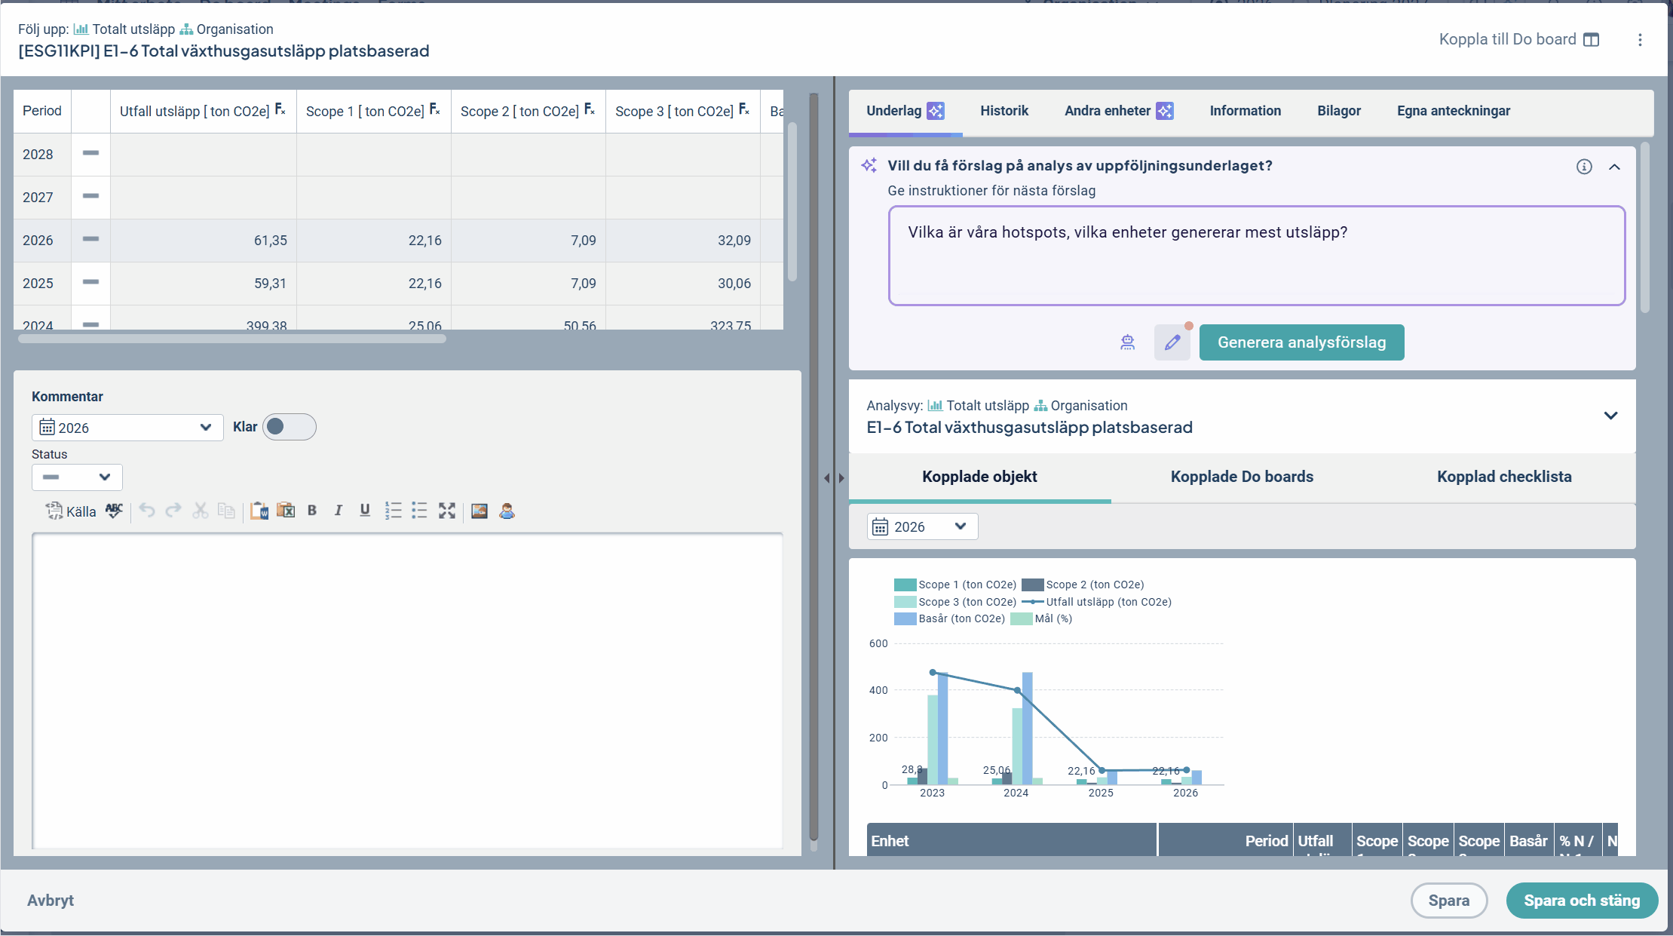Screen dimensions: 1673x936
Task: Click into the analysis instructions text field
Action: pyautogui.click(x=1257, y=256)
